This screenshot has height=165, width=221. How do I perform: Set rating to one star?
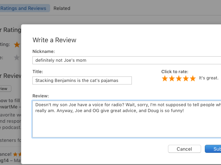165,79
